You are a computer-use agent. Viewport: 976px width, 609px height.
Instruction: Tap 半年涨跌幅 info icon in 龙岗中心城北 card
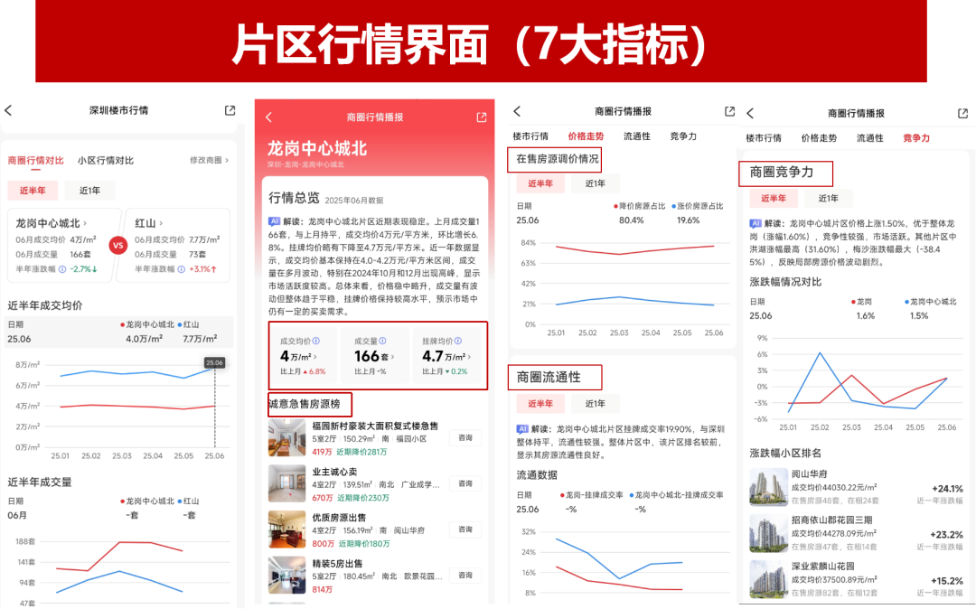tap(62, 269)
